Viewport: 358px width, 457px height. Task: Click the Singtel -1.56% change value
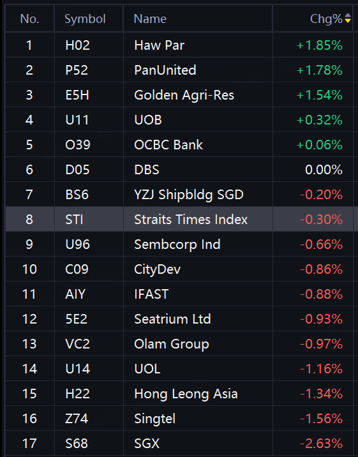tap(321, 419)
